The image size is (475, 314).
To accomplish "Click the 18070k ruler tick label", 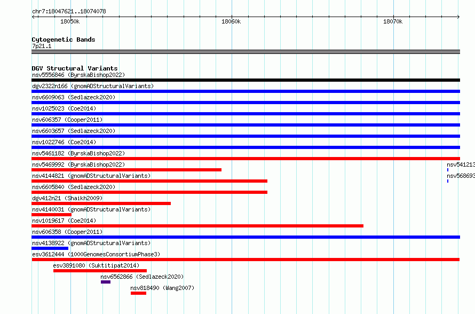I will point(393,21).
